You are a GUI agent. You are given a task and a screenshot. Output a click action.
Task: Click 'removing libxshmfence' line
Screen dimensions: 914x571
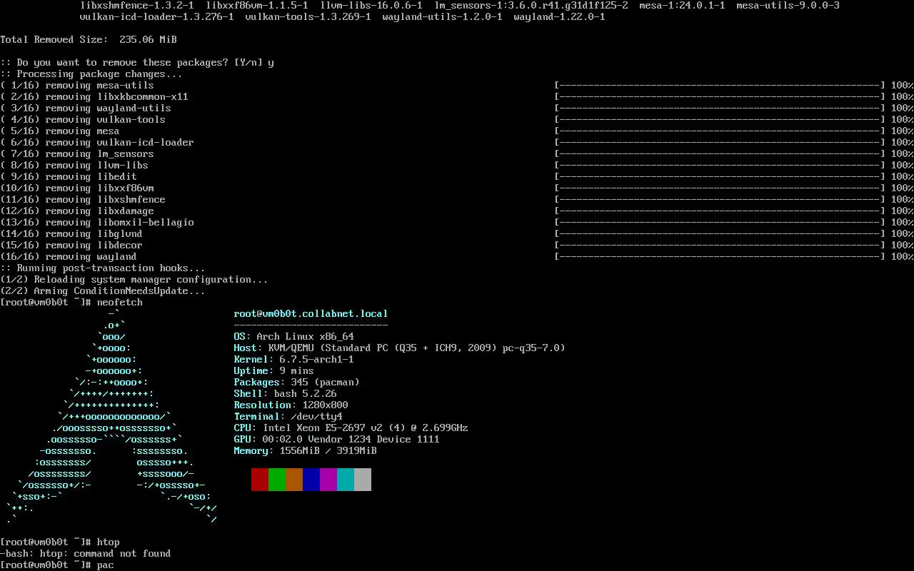[x=83, y=200]
